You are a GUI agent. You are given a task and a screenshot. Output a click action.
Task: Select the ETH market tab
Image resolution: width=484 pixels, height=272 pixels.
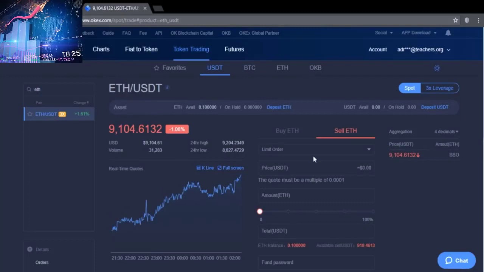pos(282,68)
